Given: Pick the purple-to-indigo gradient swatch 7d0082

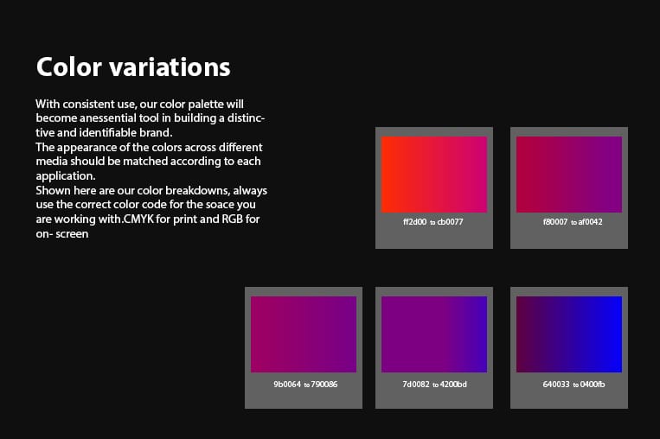Looking at the screenshot, I should click(433, 334).
